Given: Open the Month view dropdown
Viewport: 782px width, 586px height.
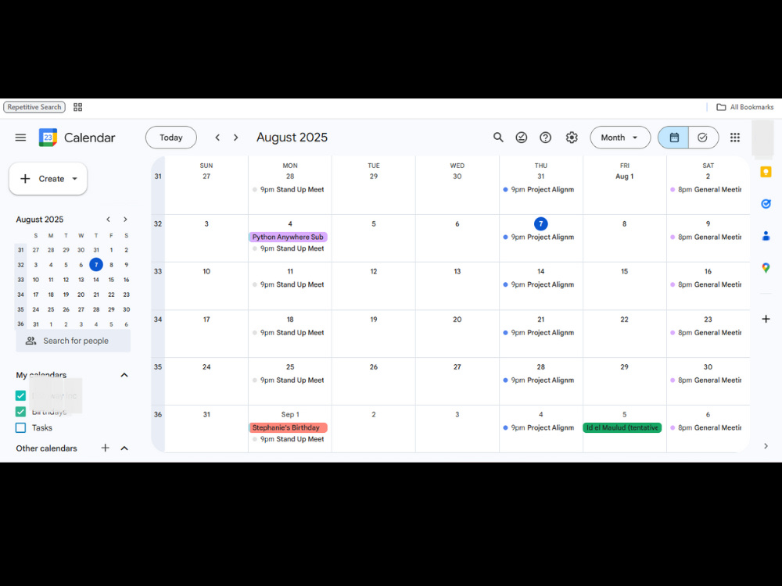Looking at the screenshot, I should coord(620,138).
